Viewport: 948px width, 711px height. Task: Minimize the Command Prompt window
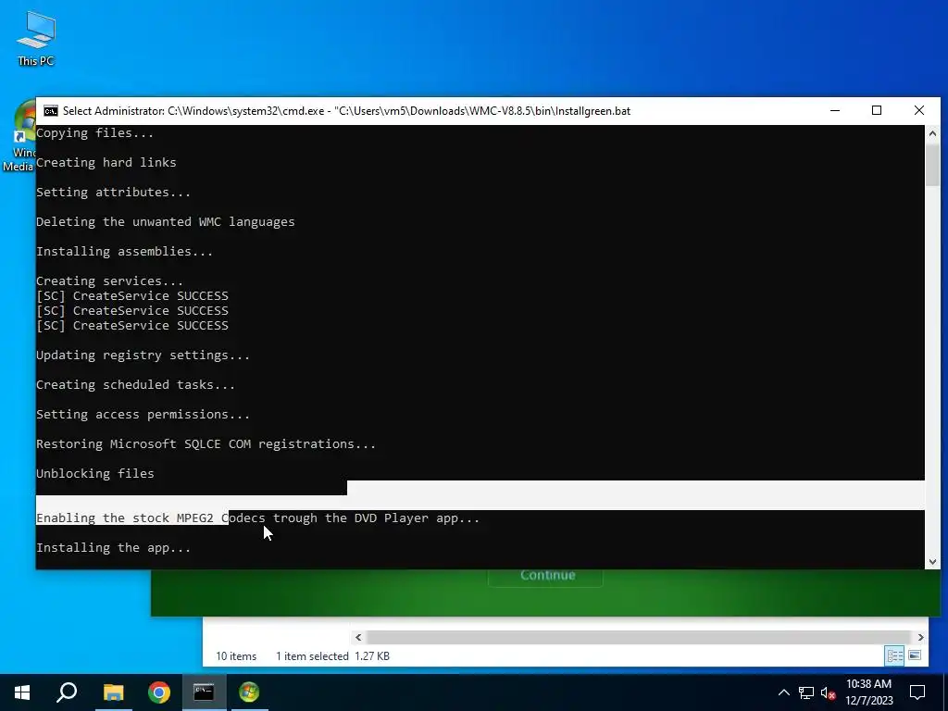pyautogui.click(x=835, y=111)
